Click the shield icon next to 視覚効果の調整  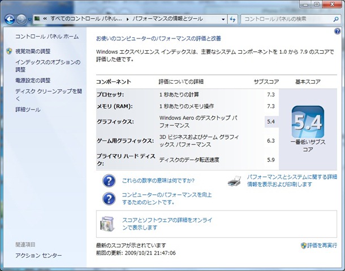9,51
